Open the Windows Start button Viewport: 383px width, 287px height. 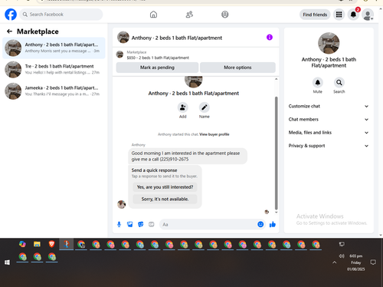(x=7, y=262)
